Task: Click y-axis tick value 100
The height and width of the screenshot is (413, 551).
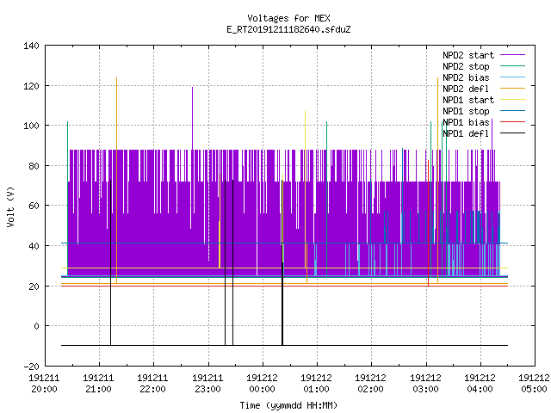Action: point(31,126)
